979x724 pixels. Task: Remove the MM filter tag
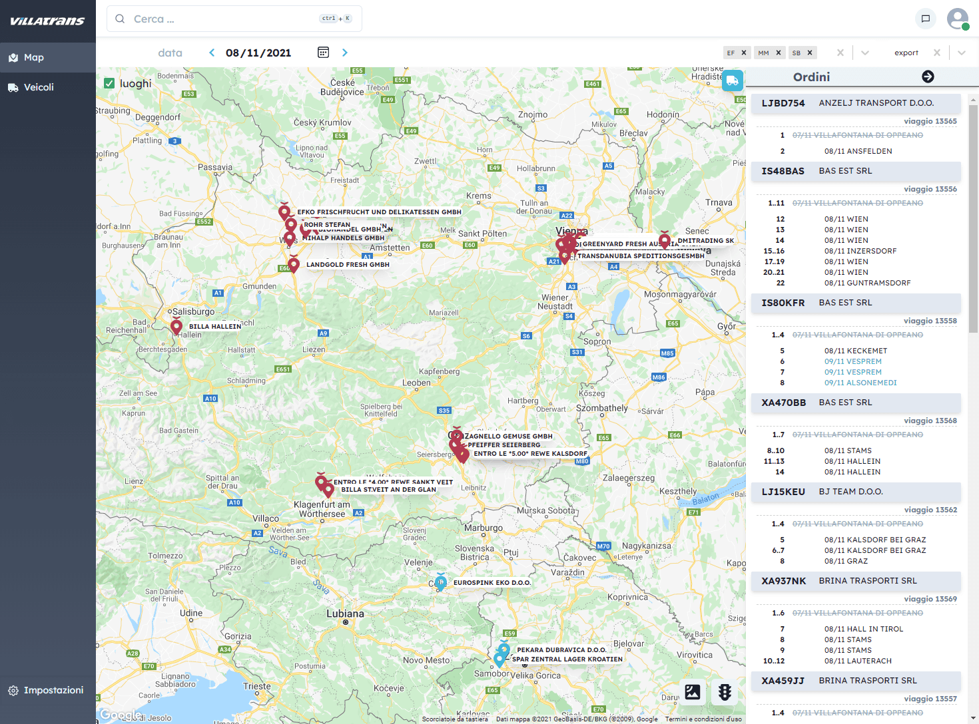779,53
